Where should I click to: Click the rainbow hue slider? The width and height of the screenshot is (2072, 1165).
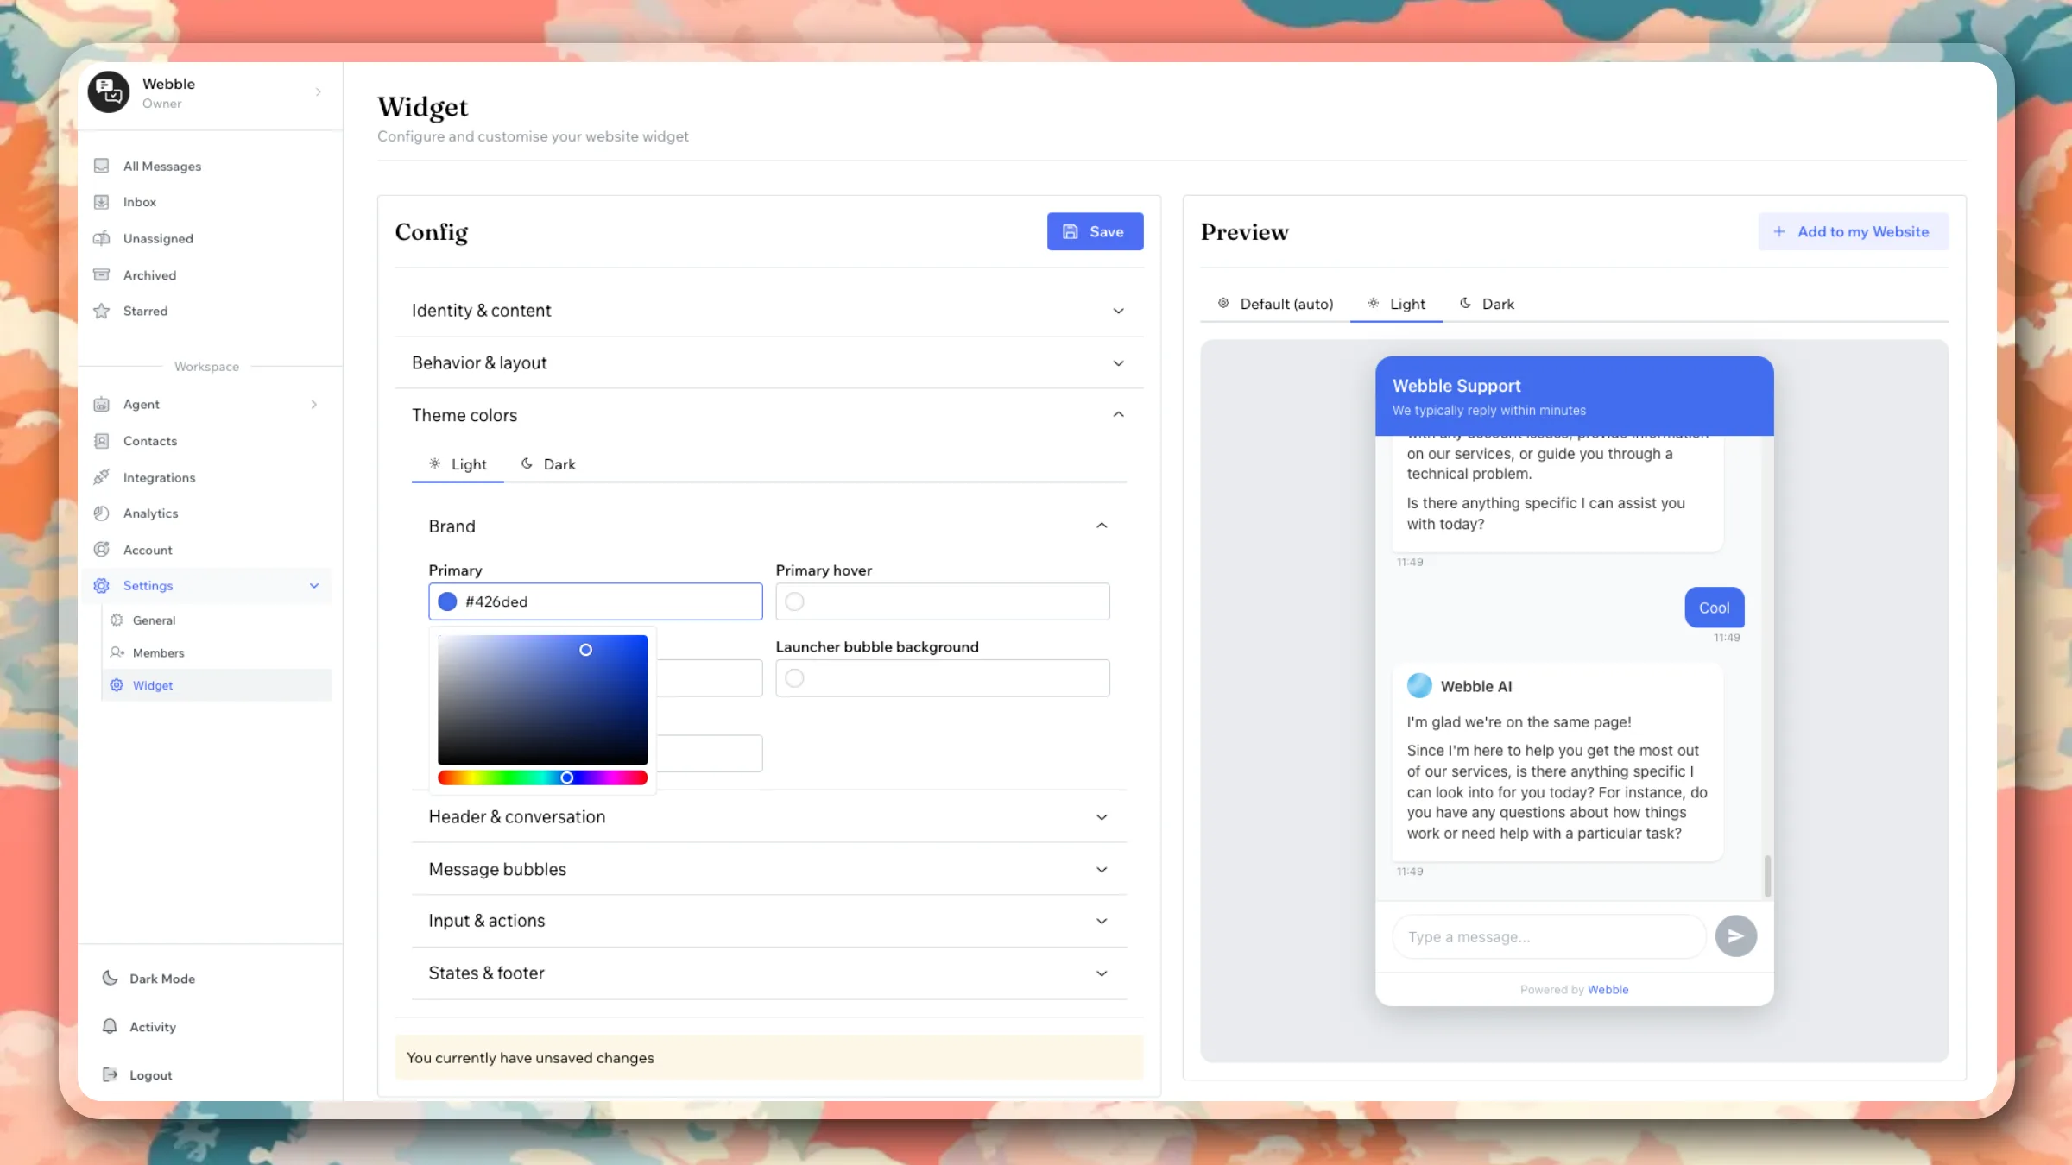(542, 778)
